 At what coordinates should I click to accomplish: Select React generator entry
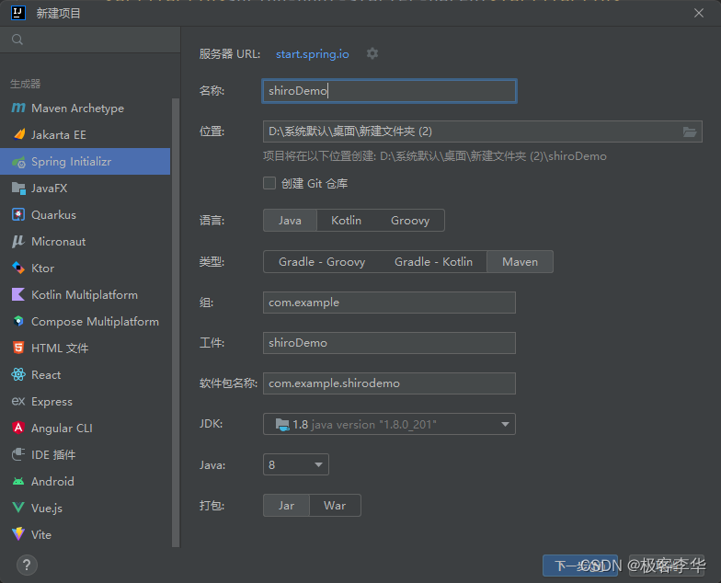85,375
